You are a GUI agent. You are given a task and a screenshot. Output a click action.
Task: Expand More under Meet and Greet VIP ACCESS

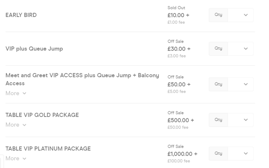click(16, 93)
